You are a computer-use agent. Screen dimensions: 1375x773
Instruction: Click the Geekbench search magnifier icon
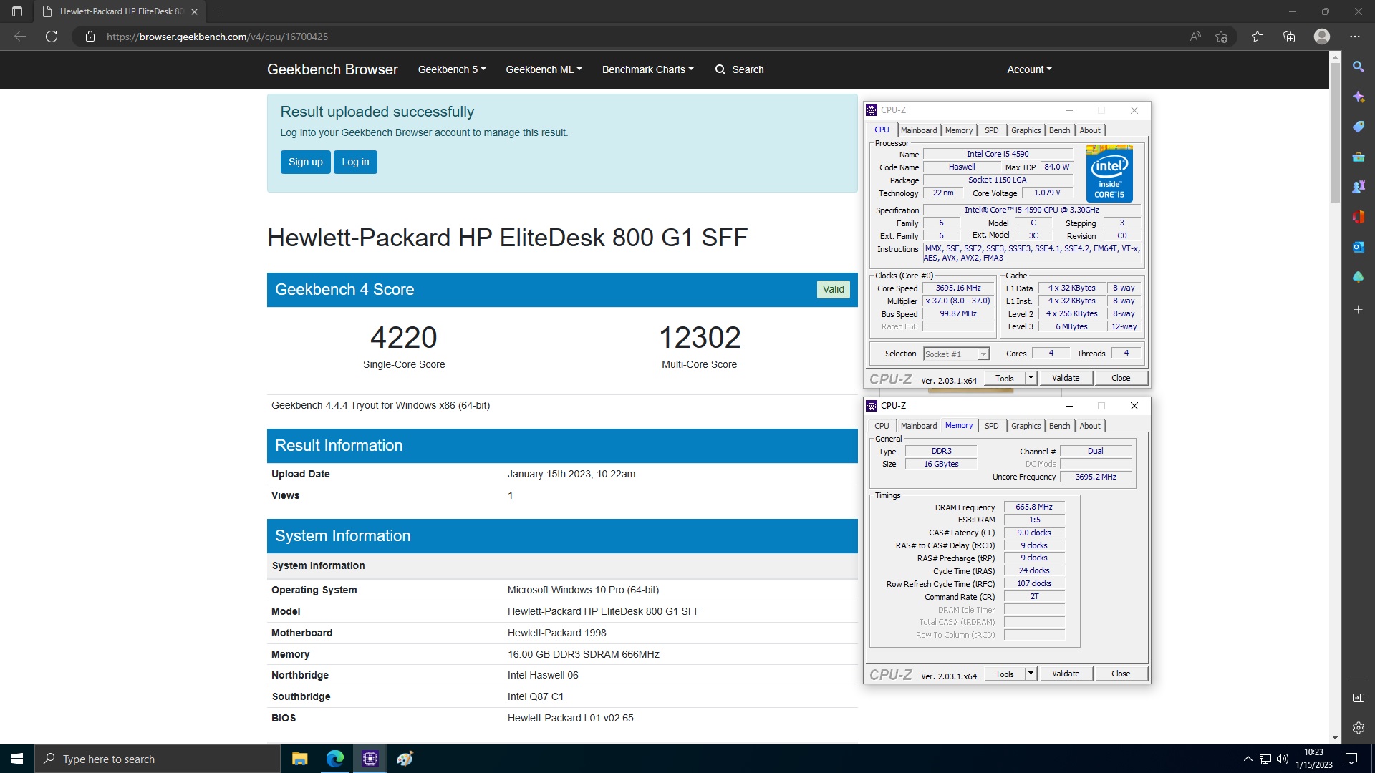point(720,69)
